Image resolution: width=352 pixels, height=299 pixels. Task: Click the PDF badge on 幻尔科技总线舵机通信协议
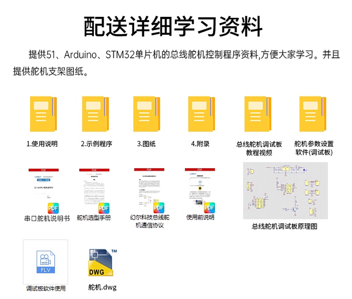pos(159,208)
